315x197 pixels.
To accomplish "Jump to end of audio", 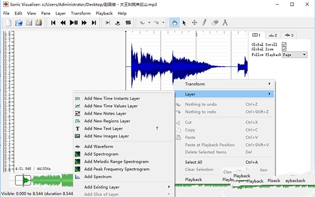I will tap(94, 23).
